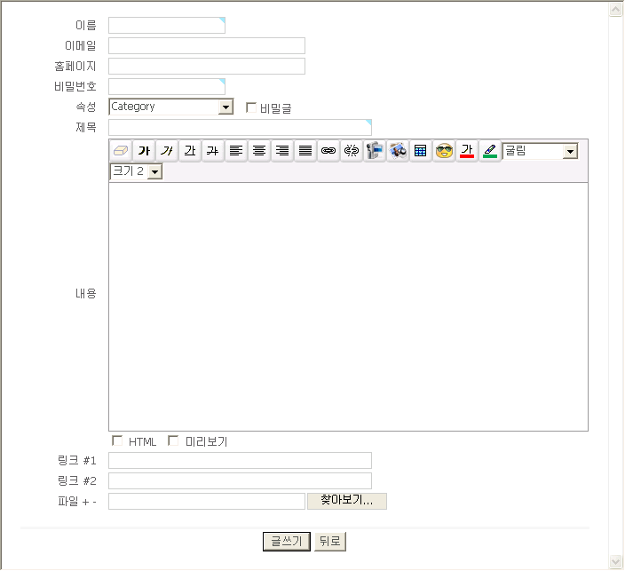Justify the text
The height and width of the screenshot is (571, 625).
click(305, 151)
